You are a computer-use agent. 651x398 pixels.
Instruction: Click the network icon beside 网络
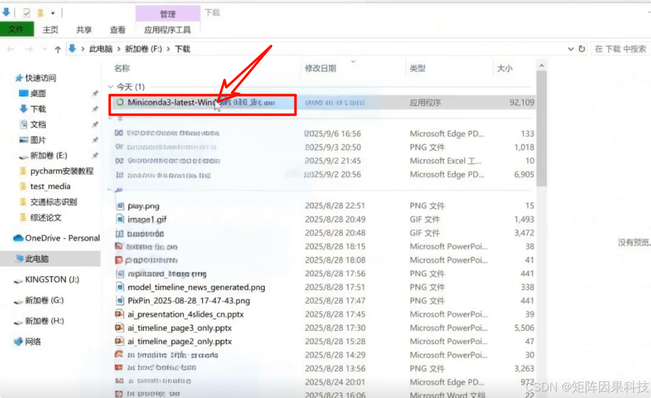tap(19, 341)
